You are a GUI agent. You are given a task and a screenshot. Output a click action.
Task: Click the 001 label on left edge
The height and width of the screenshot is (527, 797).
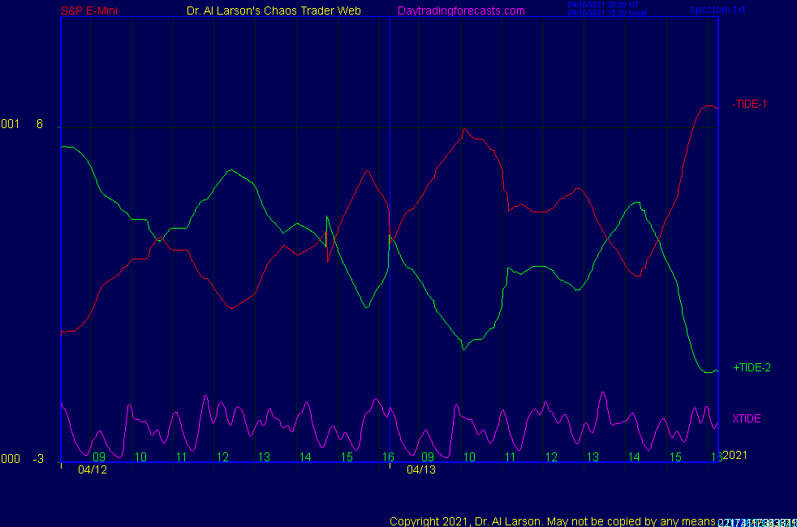click(x=10, y=124)
